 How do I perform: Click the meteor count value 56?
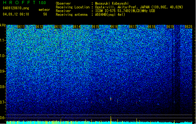pos(45,14)
